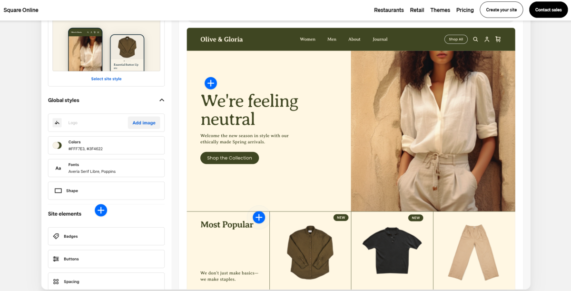Click the blue plus hotspot above 'We're feeling neutral'
Image resolution: width=571 pixels, height=291 pixels.
point(211,83)
